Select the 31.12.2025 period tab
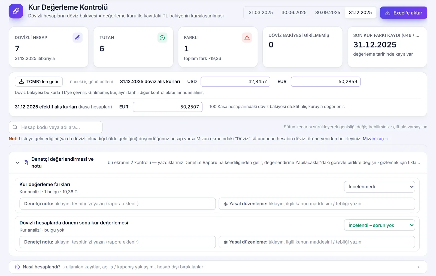 (x=360, y=13)
